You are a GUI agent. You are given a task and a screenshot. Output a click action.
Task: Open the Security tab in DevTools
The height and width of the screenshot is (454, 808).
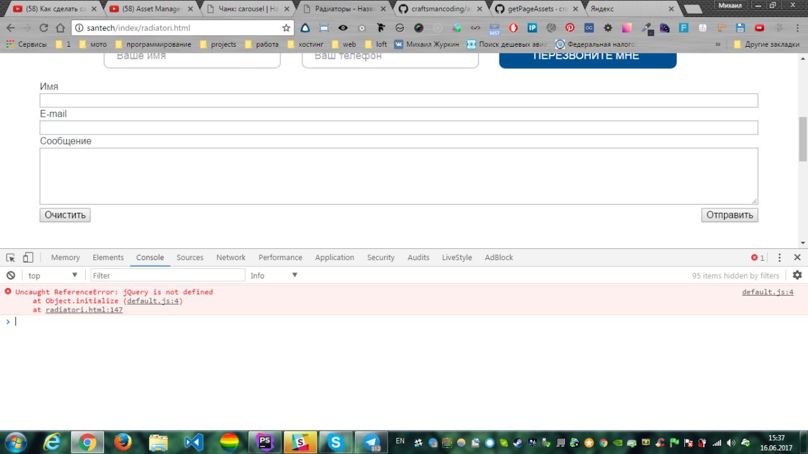(381, 258)
